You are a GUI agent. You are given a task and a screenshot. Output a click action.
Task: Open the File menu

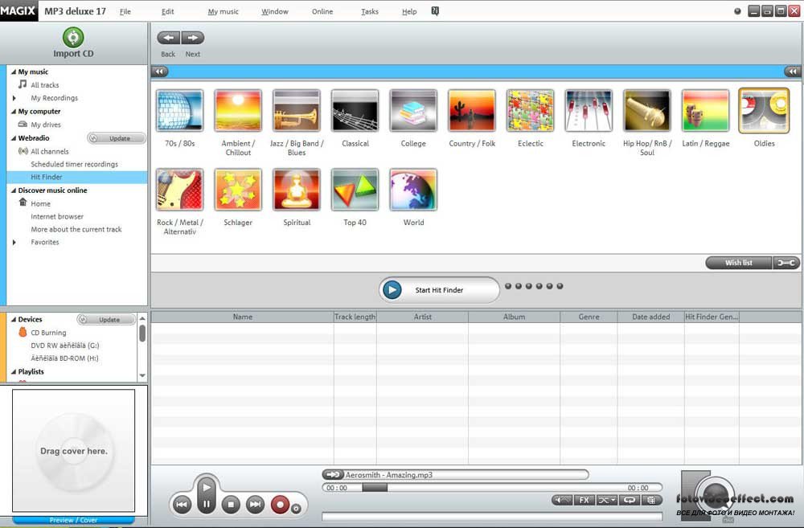pyautogui.click(x=125, y=11)
